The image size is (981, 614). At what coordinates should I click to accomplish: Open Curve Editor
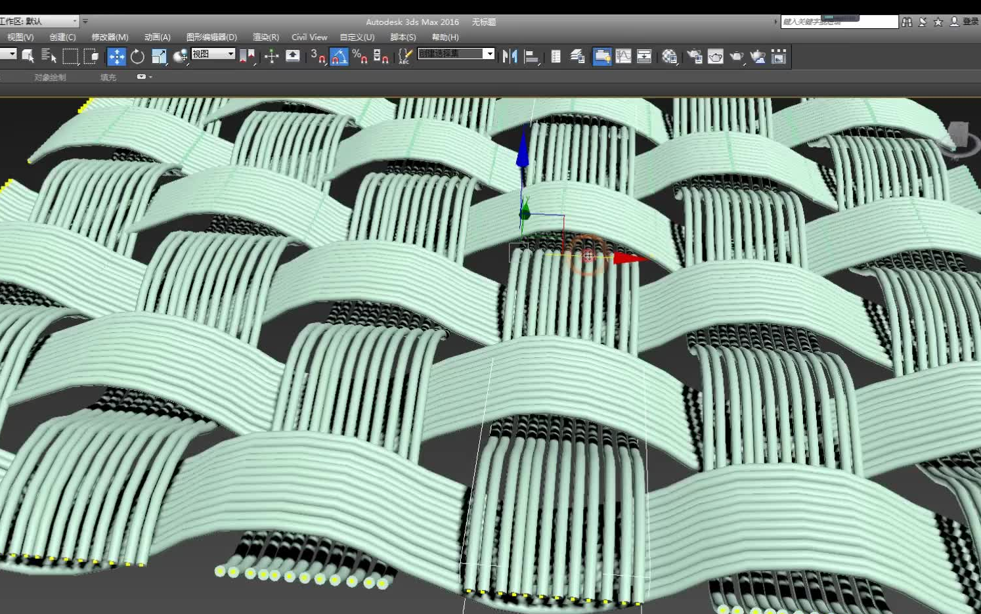pyautogui.click(x=623, y=56)
